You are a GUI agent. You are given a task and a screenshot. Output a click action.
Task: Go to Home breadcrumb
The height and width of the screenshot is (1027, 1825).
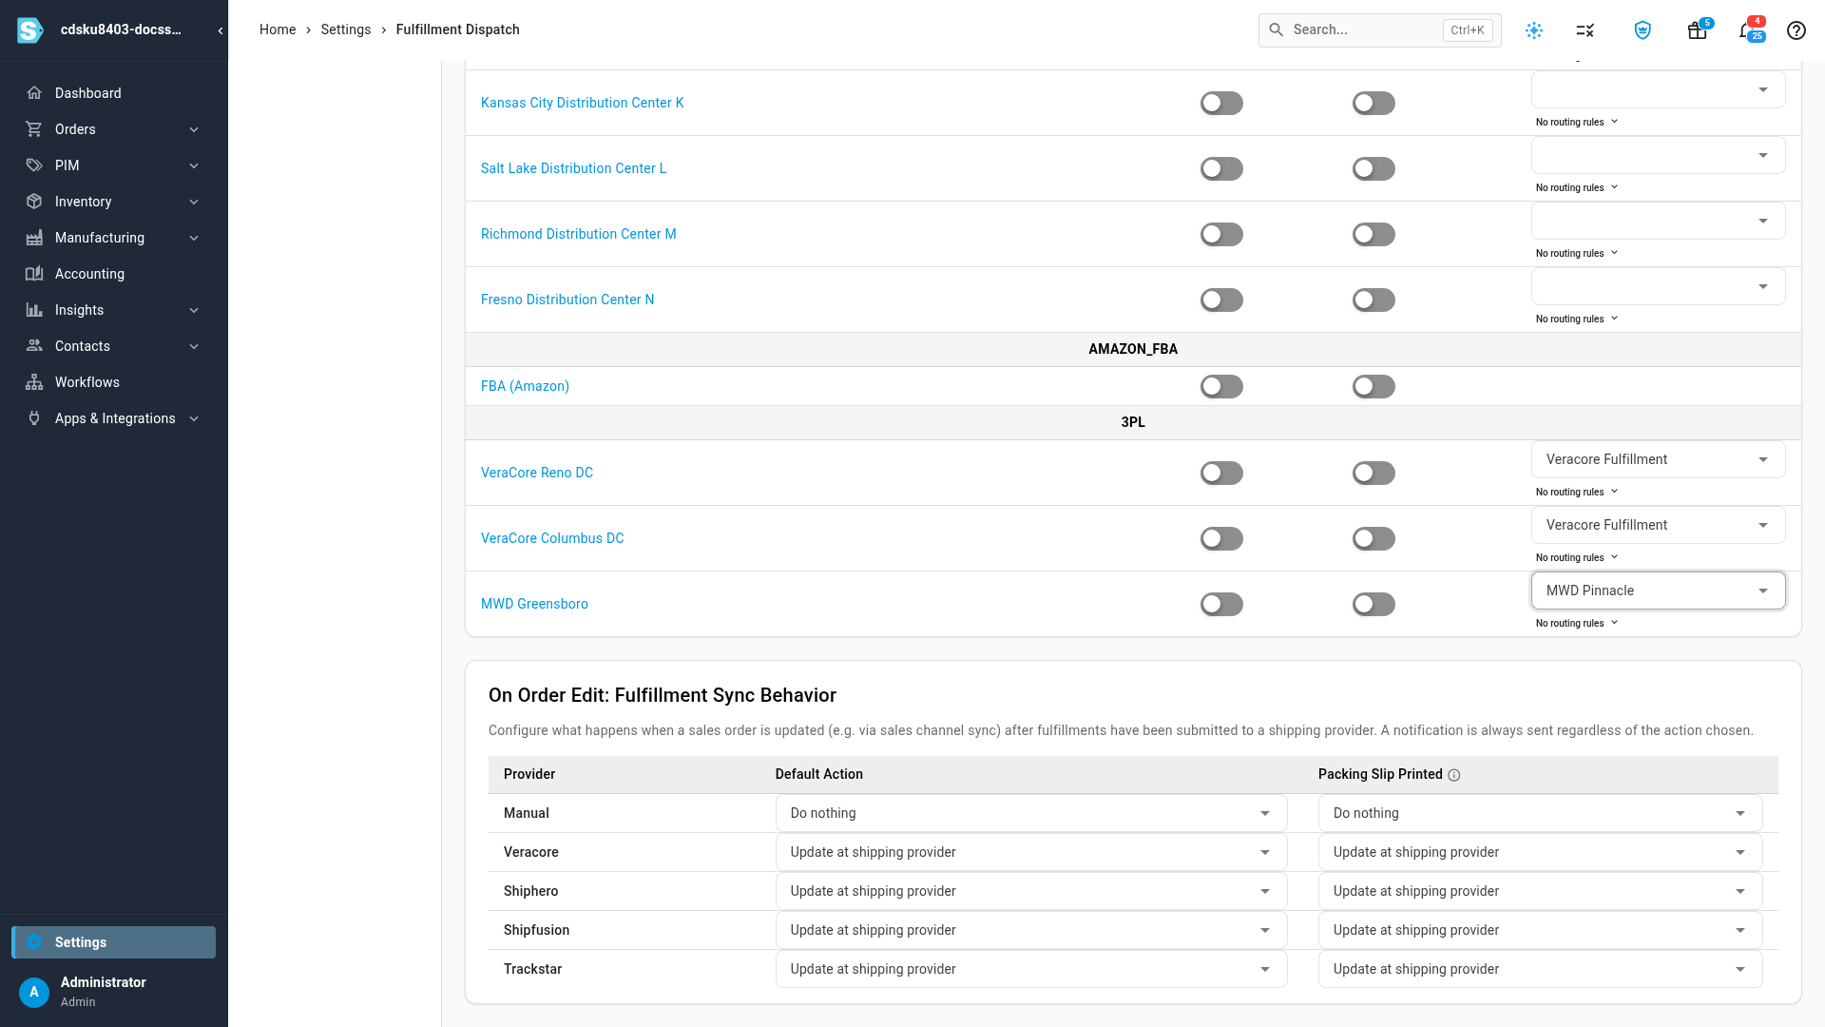click(x=278, y=29)
